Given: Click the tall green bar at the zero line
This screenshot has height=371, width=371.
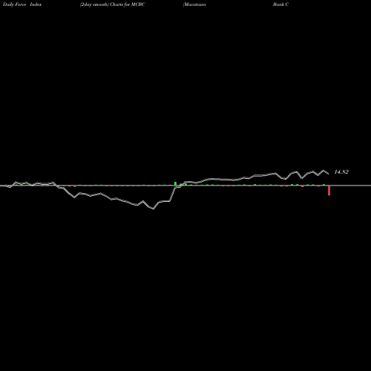Looking at the screenshot, I should (x=175, y=183).
